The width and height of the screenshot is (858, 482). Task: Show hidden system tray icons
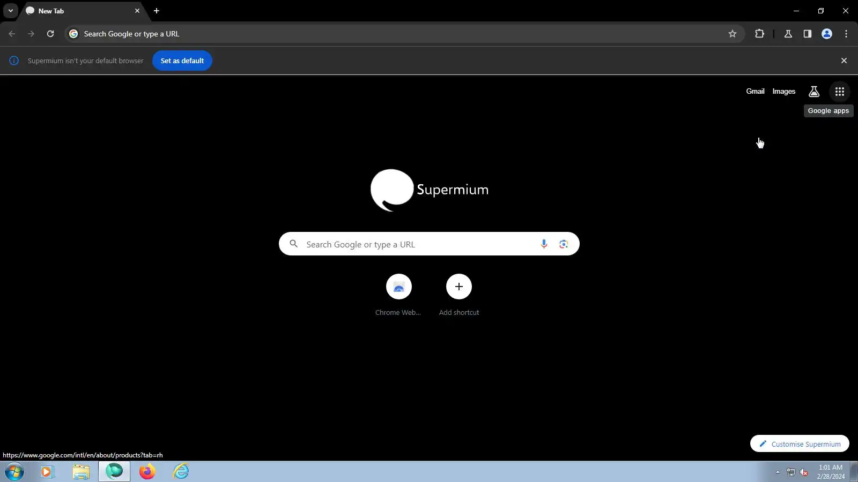(x=778, y=472)
